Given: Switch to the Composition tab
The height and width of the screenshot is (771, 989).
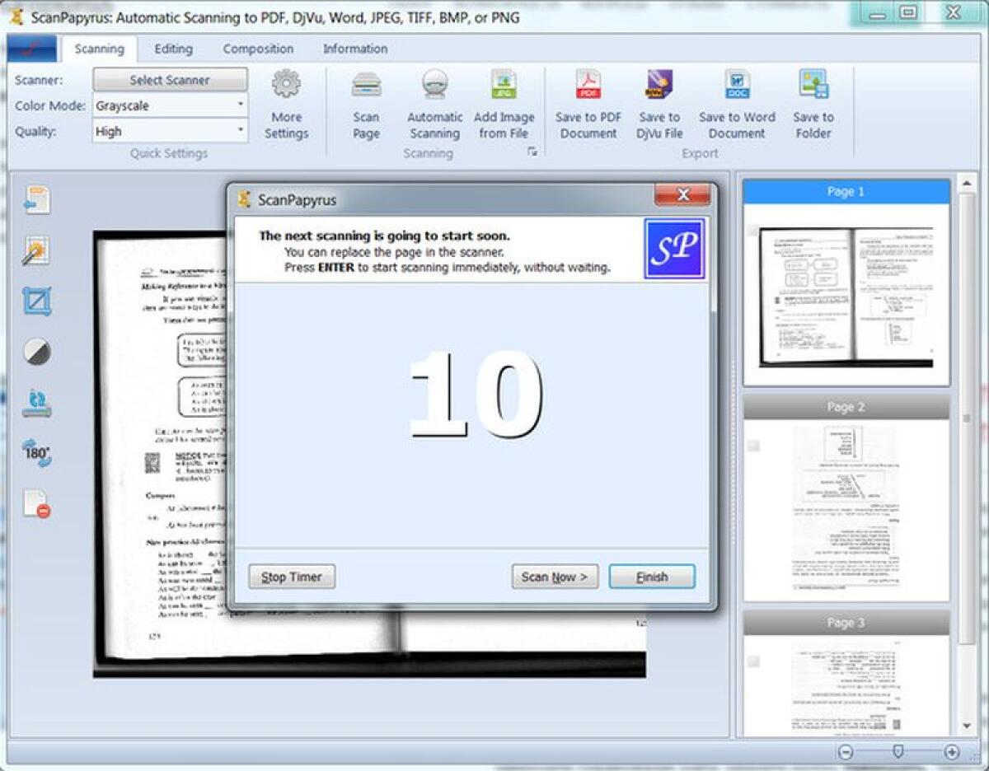Looking at the screenshot, I should [x=258, y=49].
